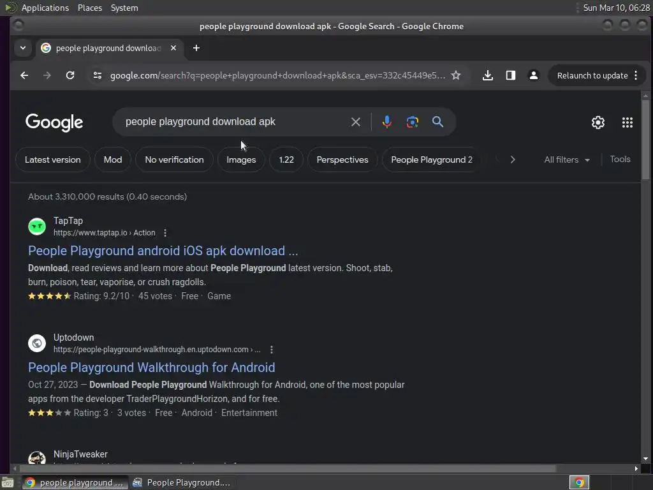Click the browser Forward arrow

(x=47, y=75)
